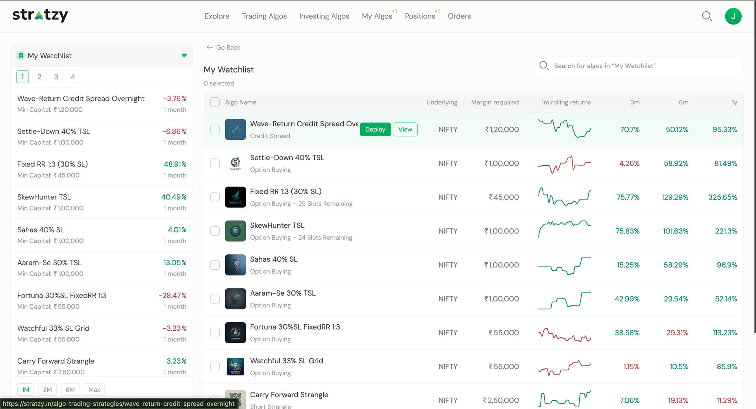Image resolution: width=756 pixels, height=409 pixels.
Task: Click Aaram-Se 30% TSL returns sparkline
Action: tap(565, 300)
